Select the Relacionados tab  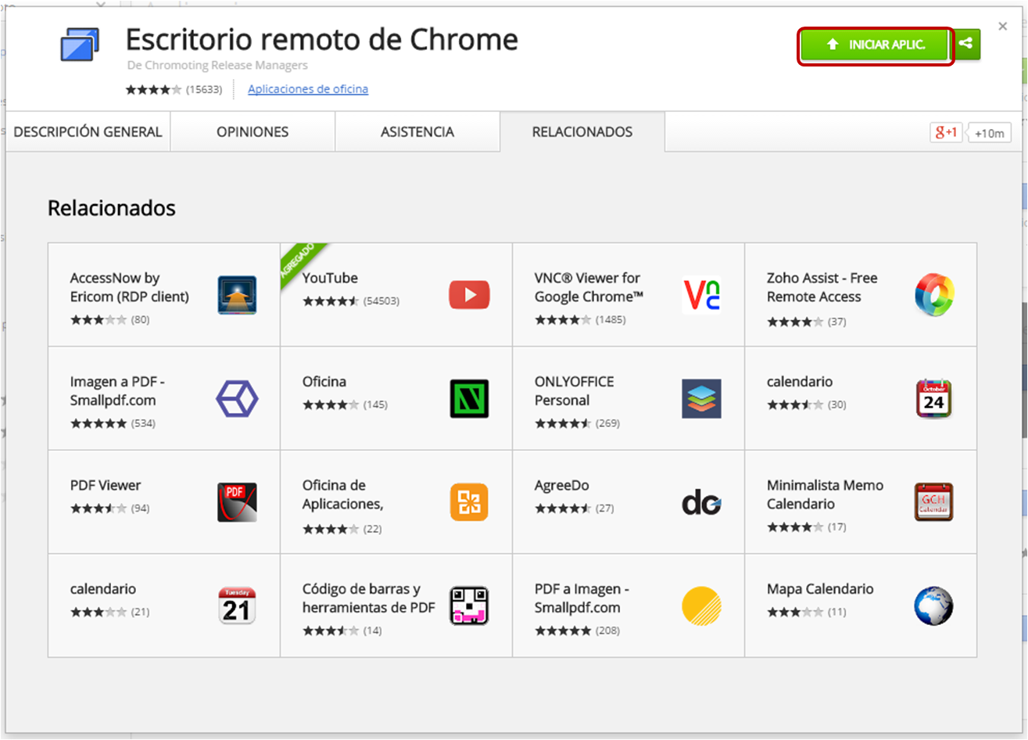tap(582, 132)
